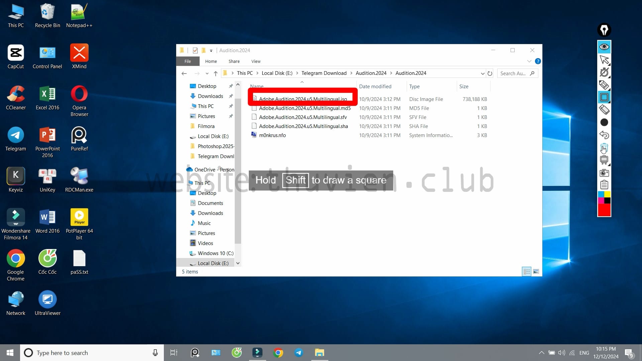Refresh the folder with the refresh icon
Image resolution: width=642 pixels, height=361 pixels.
point(490,74)
